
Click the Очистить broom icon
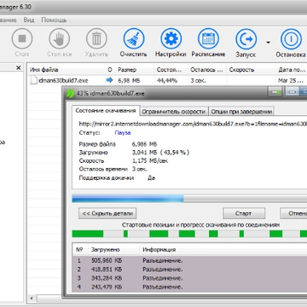click(134, 38)
